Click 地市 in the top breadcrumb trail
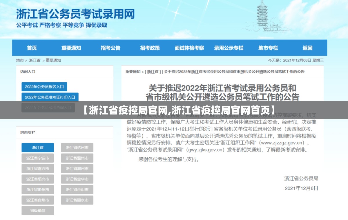 pos(20,60)
